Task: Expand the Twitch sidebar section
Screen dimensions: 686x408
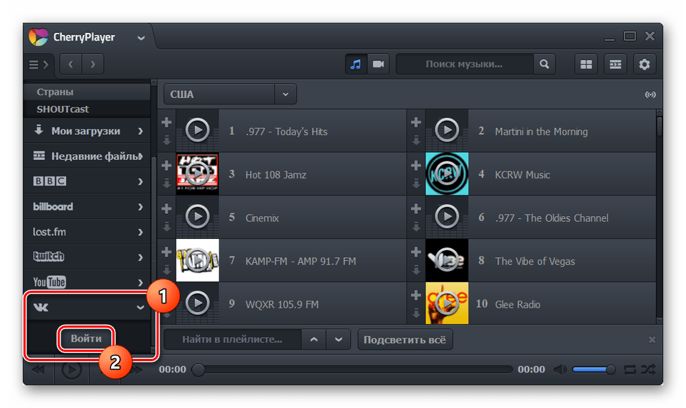Action: [x=87, y=257]
